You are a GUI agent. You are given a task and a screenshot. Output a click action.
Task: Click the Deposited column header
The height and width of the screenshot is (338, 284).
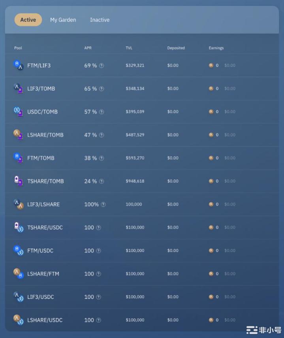176,48
